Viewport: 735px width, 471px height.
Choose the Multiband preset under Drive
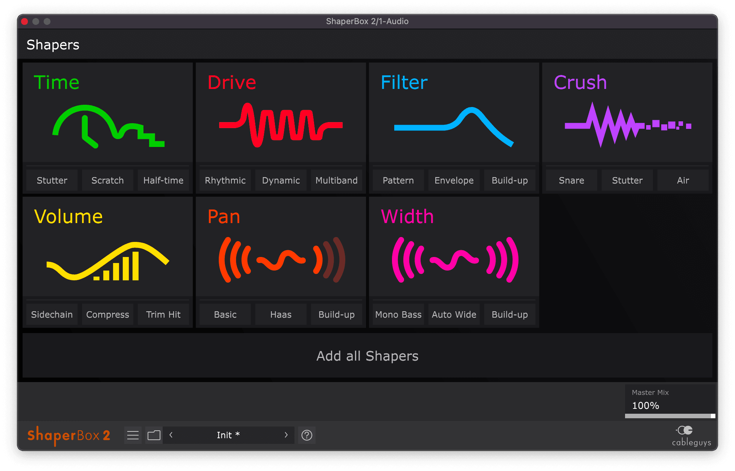[337, 180]
